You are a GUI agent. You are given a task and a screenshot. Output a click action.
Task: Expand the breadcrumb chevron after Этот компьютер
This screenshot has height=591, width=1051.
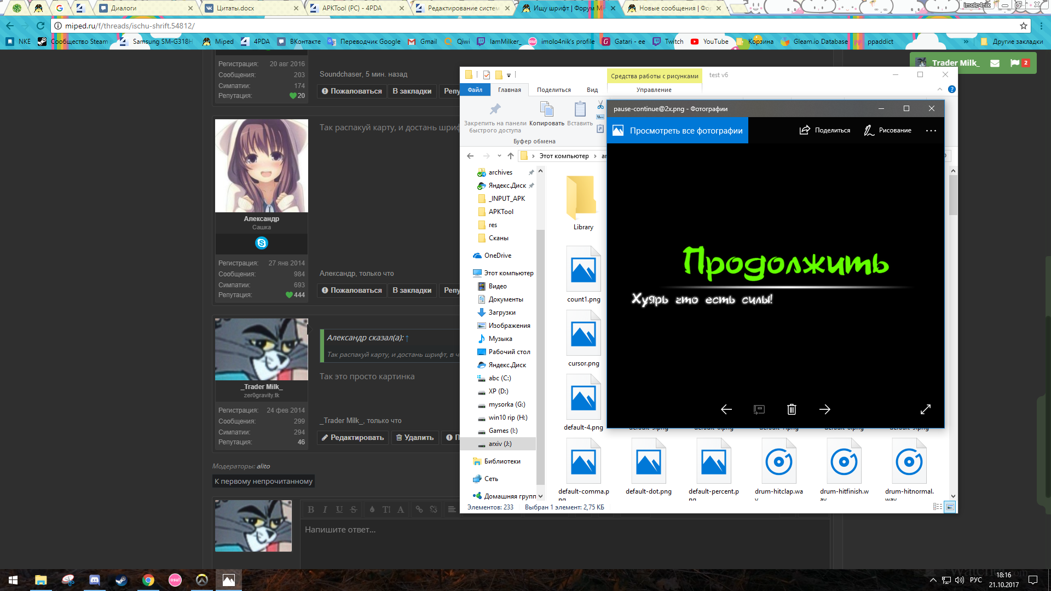596,156
